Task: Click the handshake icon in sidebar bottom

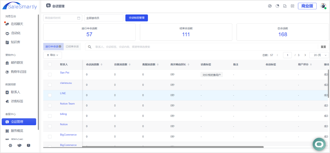Action: pos(19,145)
